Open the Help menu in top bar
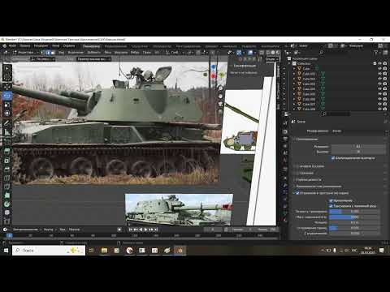The width and height of the screenshot is (390, 292). [69, 45]
